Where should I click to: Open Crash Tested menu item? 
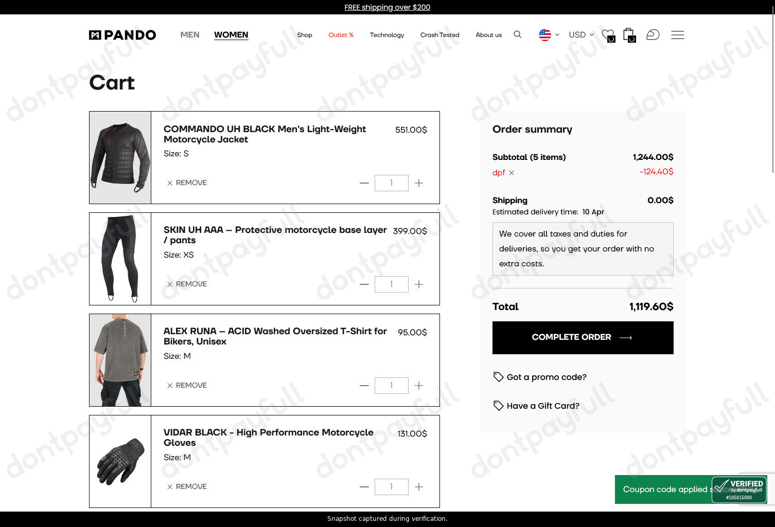pyautogui.click(x=439, y=35)
